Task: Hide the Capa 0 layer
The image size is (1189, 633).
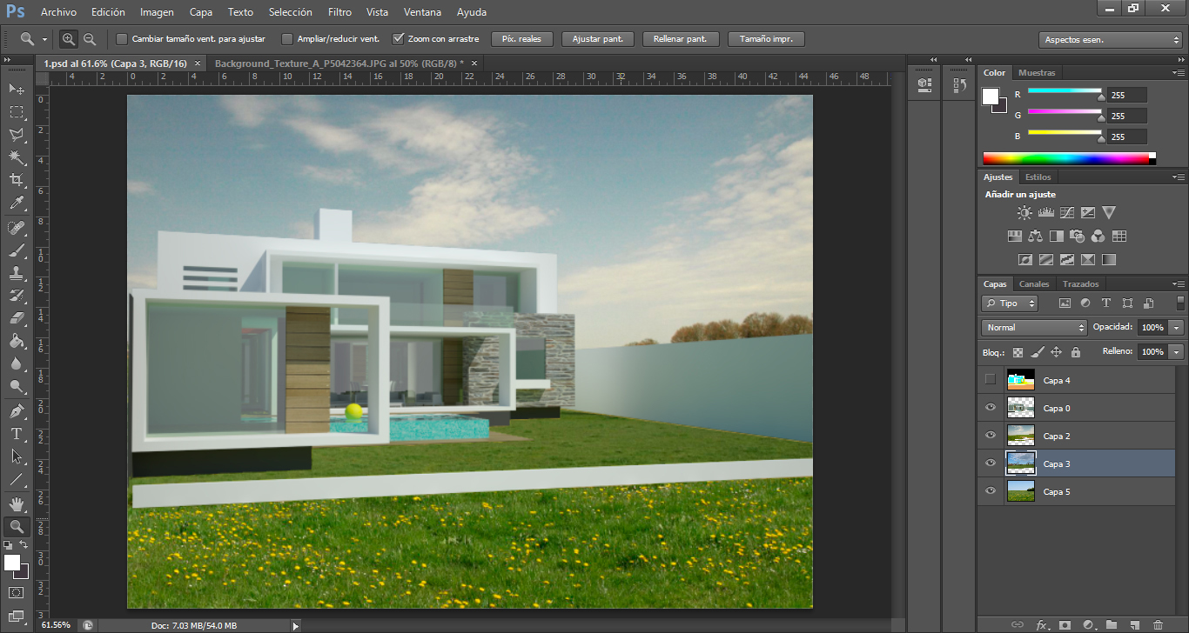Action: 990,408
